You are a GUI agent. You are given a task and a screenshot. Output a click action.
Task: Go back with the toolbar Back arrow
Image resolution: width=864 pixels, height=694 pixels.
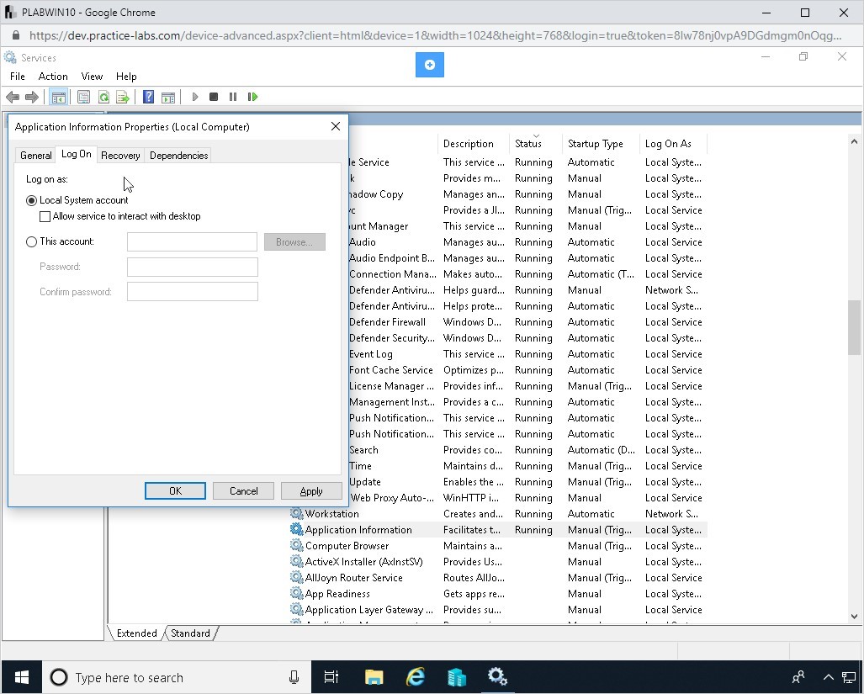[x=13, y=98]
